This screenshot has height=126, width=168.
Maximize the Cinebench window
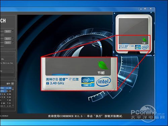click(145, 9)
